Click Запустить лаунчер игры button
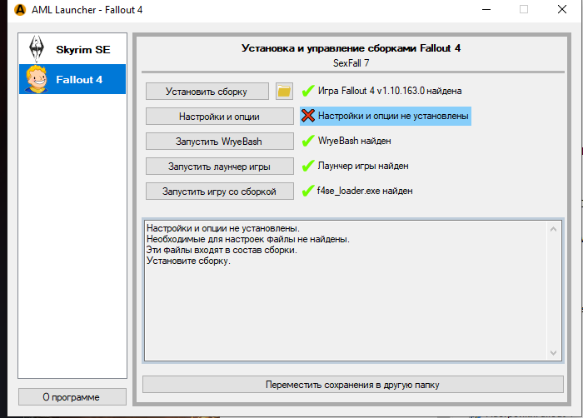The width and height of the screenshot is (583, 418). point(219,166)
